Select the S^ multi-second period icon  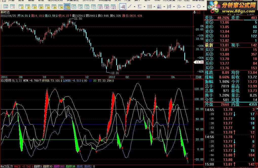pyautogui.click(x=113, y=7)
